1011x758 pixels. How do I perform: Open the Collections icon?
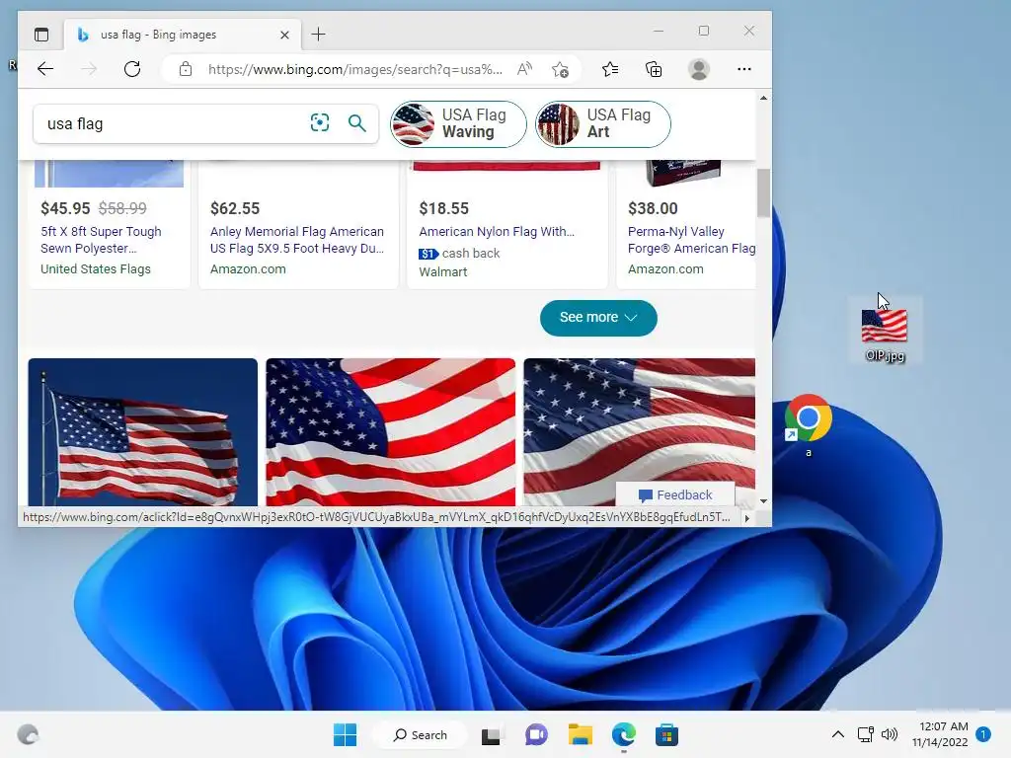(x=654, y=69)
